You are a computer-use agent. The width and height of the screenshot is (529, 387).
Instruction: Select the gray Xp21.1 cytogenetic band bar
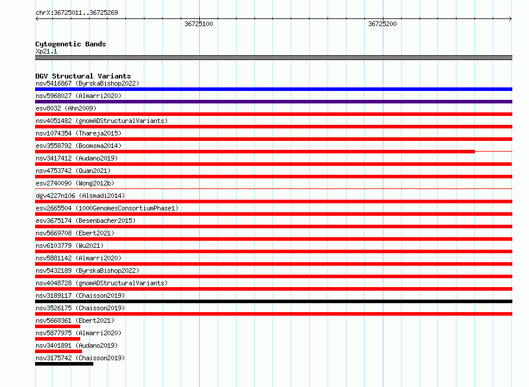pyautogui.click(x=273, y=58)
